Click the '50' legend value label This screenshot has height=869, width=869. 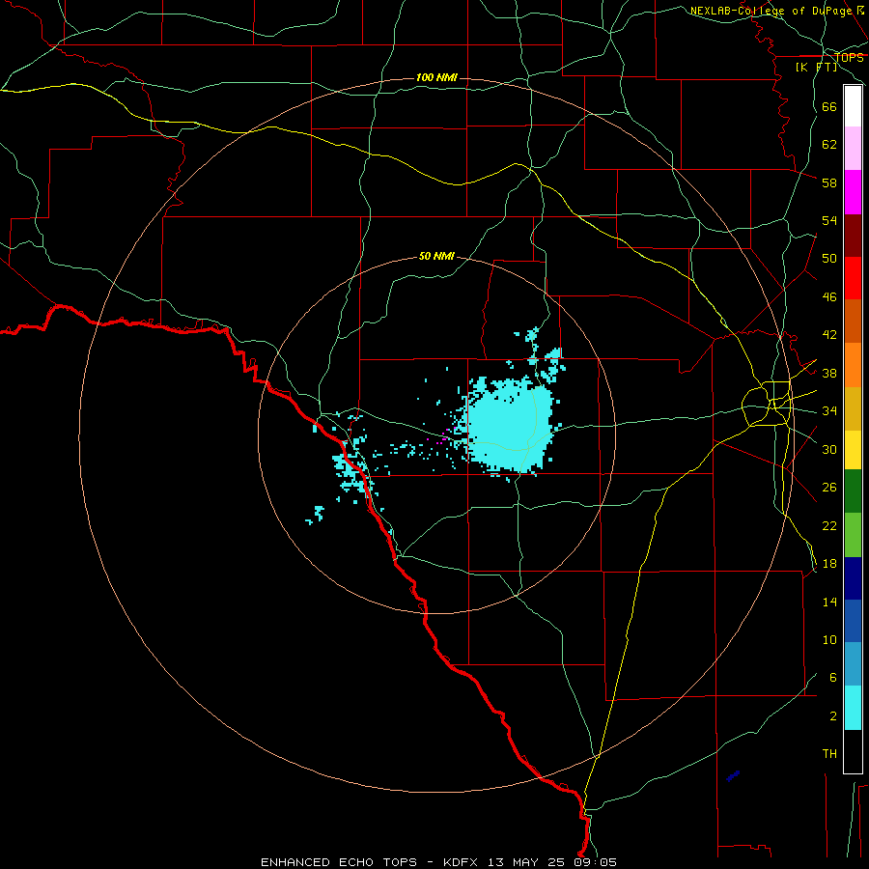click(x=829, y=258)
